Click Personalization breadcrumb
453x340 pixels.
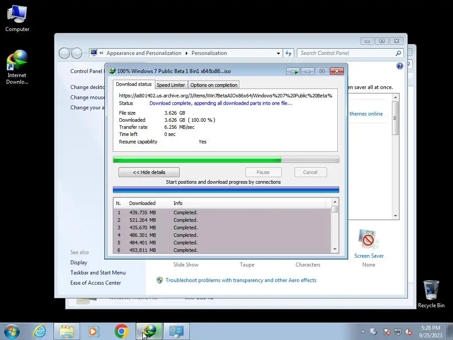pos(209,53)
